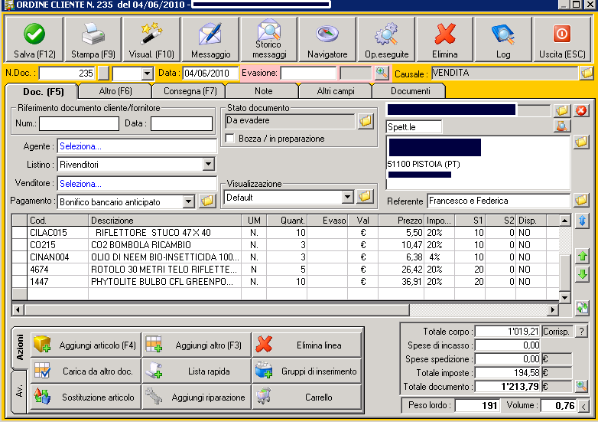598x422 pixels.
Task: Open folder icon beside Referente field
Action: [x=581, y=200]
